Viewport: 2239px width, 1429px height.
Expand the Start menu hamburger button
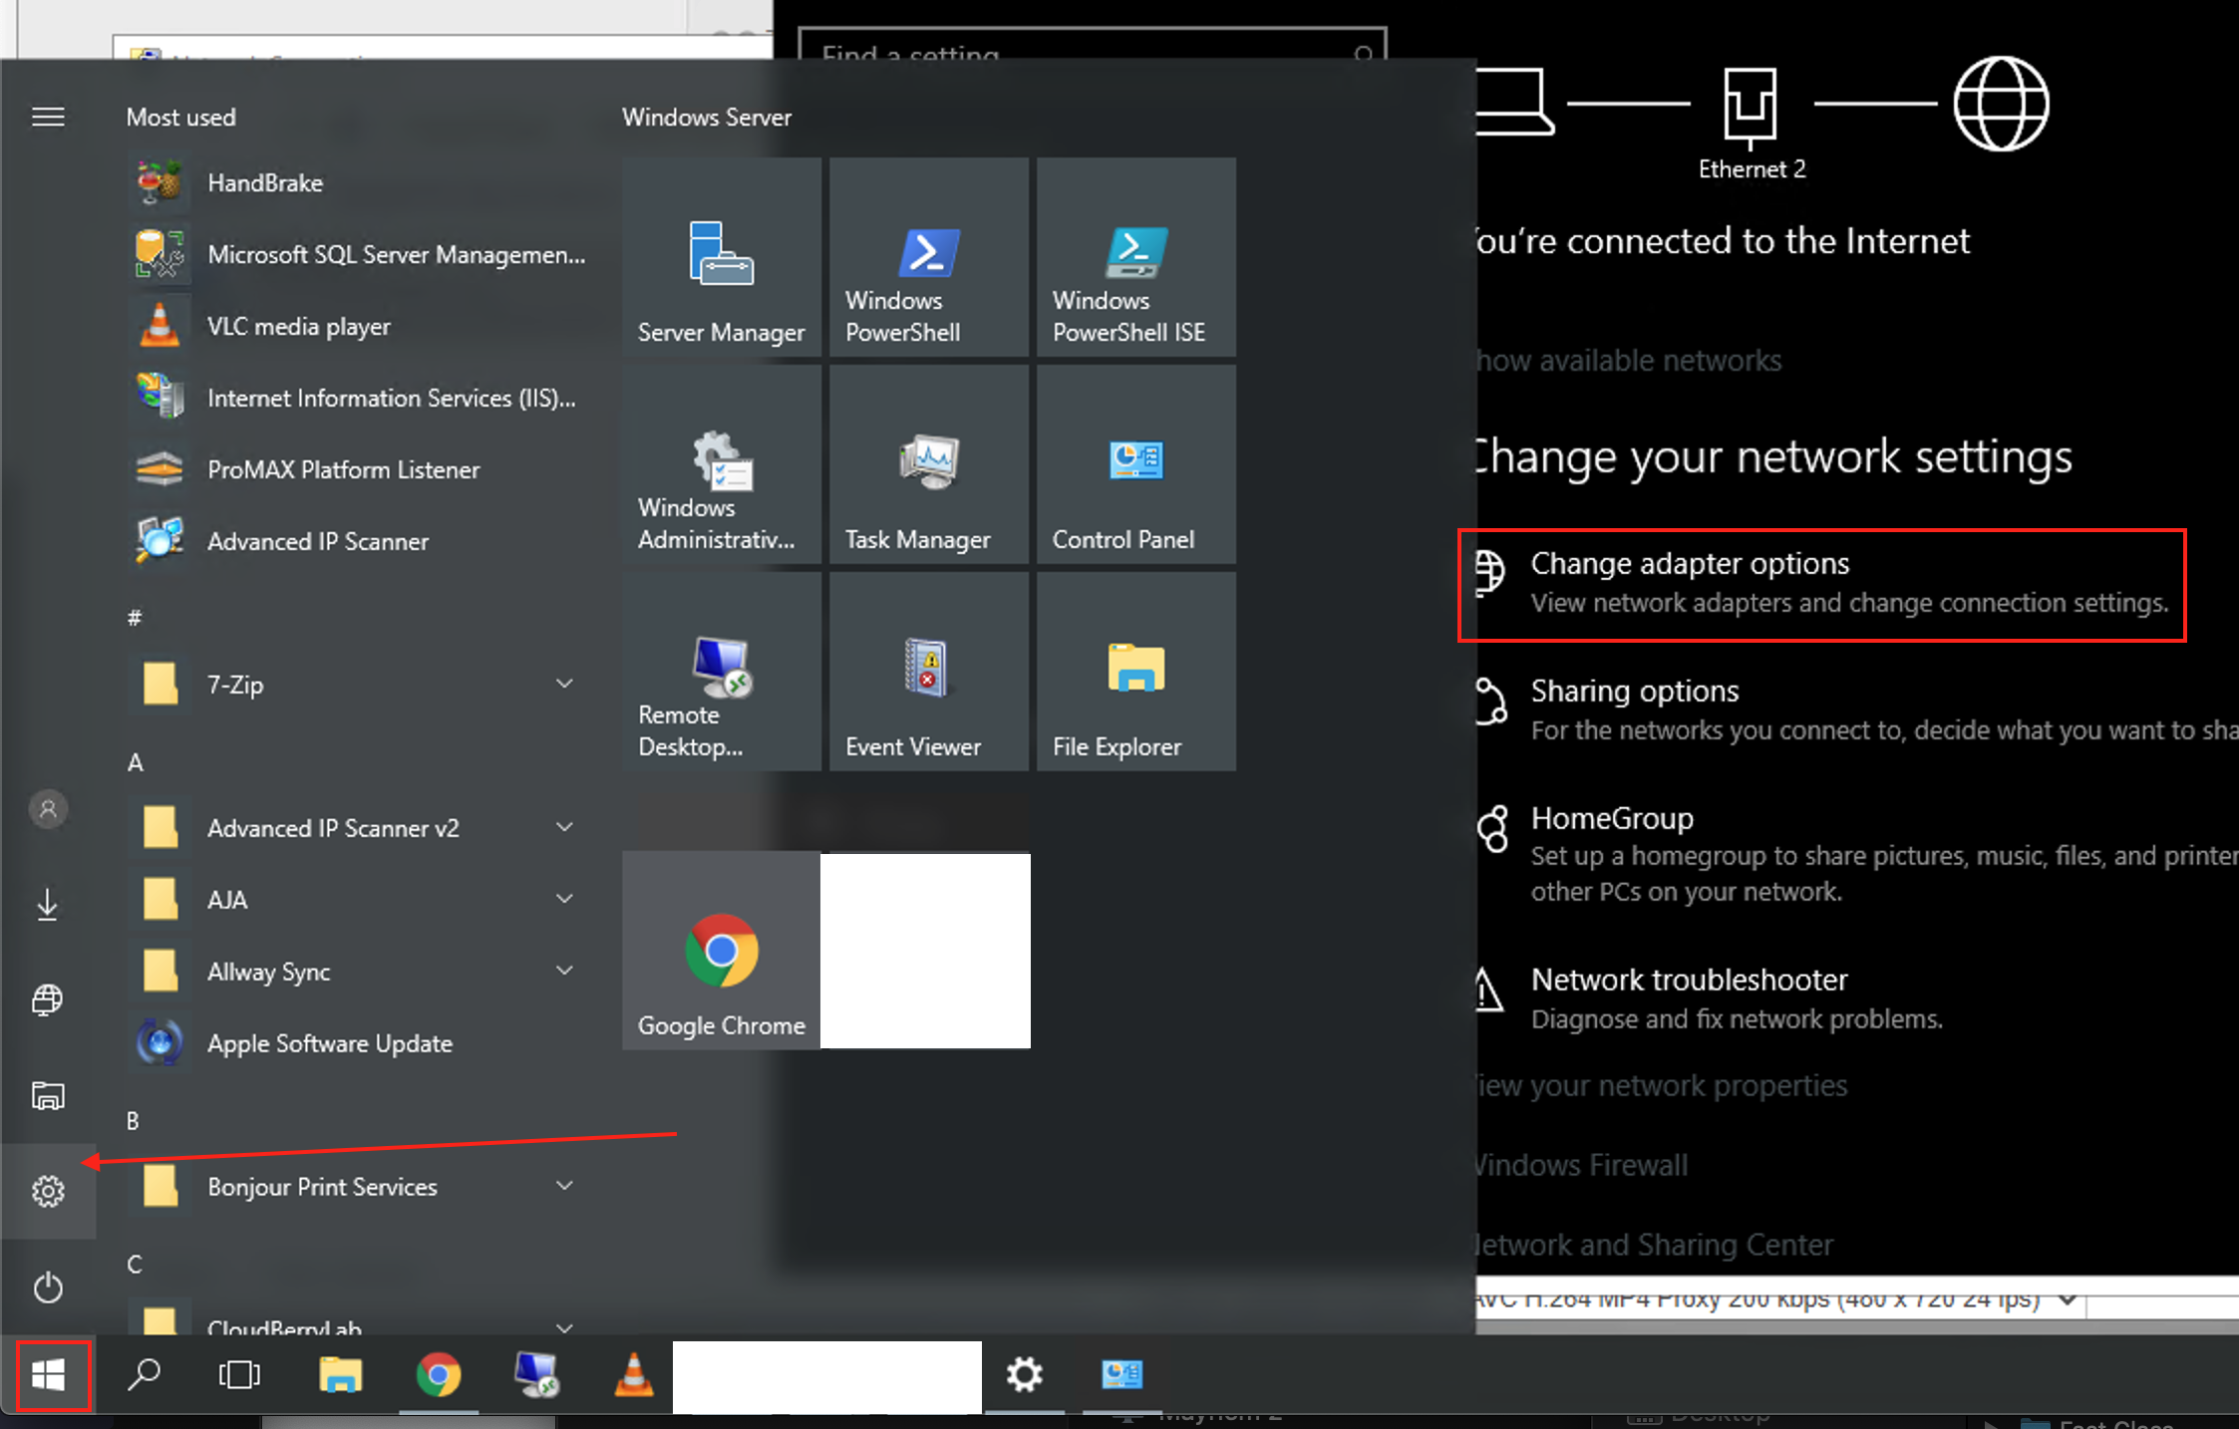tap(48, 118)
